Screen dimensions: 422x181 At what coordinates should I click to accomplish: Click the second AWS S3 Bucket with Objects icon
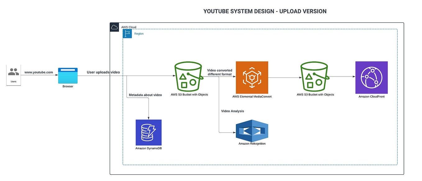click(x=314, y=77)
